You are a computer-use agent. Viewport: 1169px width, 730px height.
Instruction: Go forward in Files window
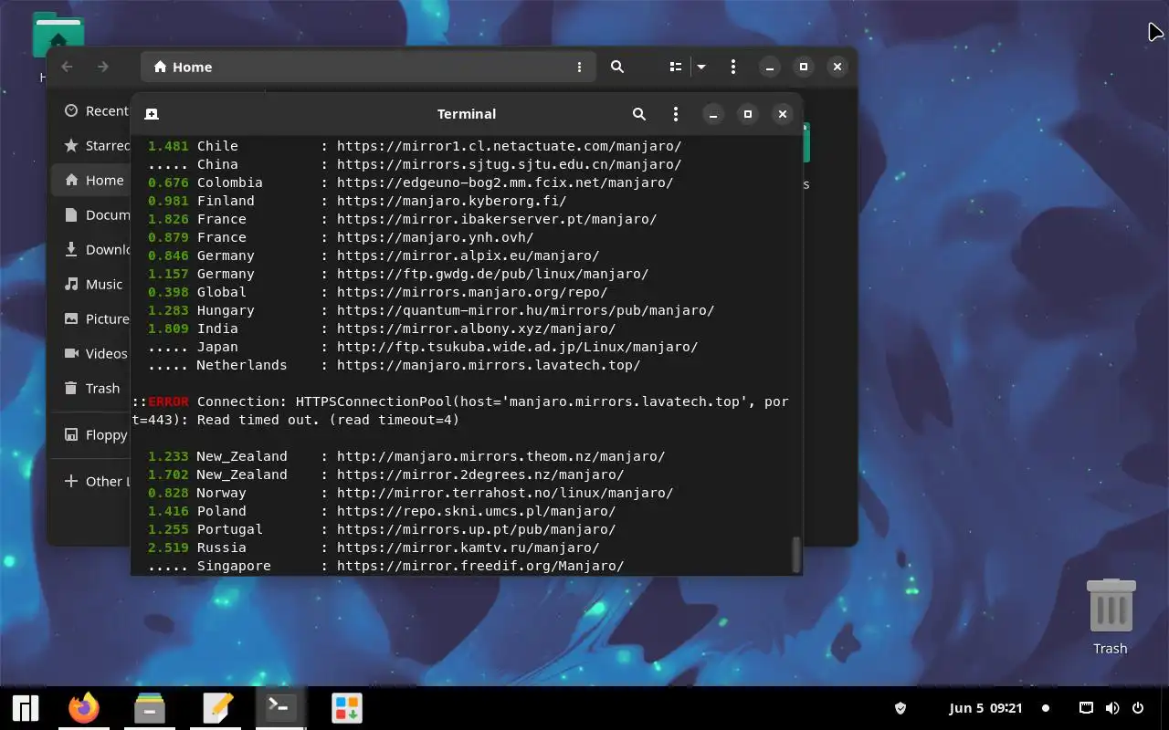coord(103,67)
